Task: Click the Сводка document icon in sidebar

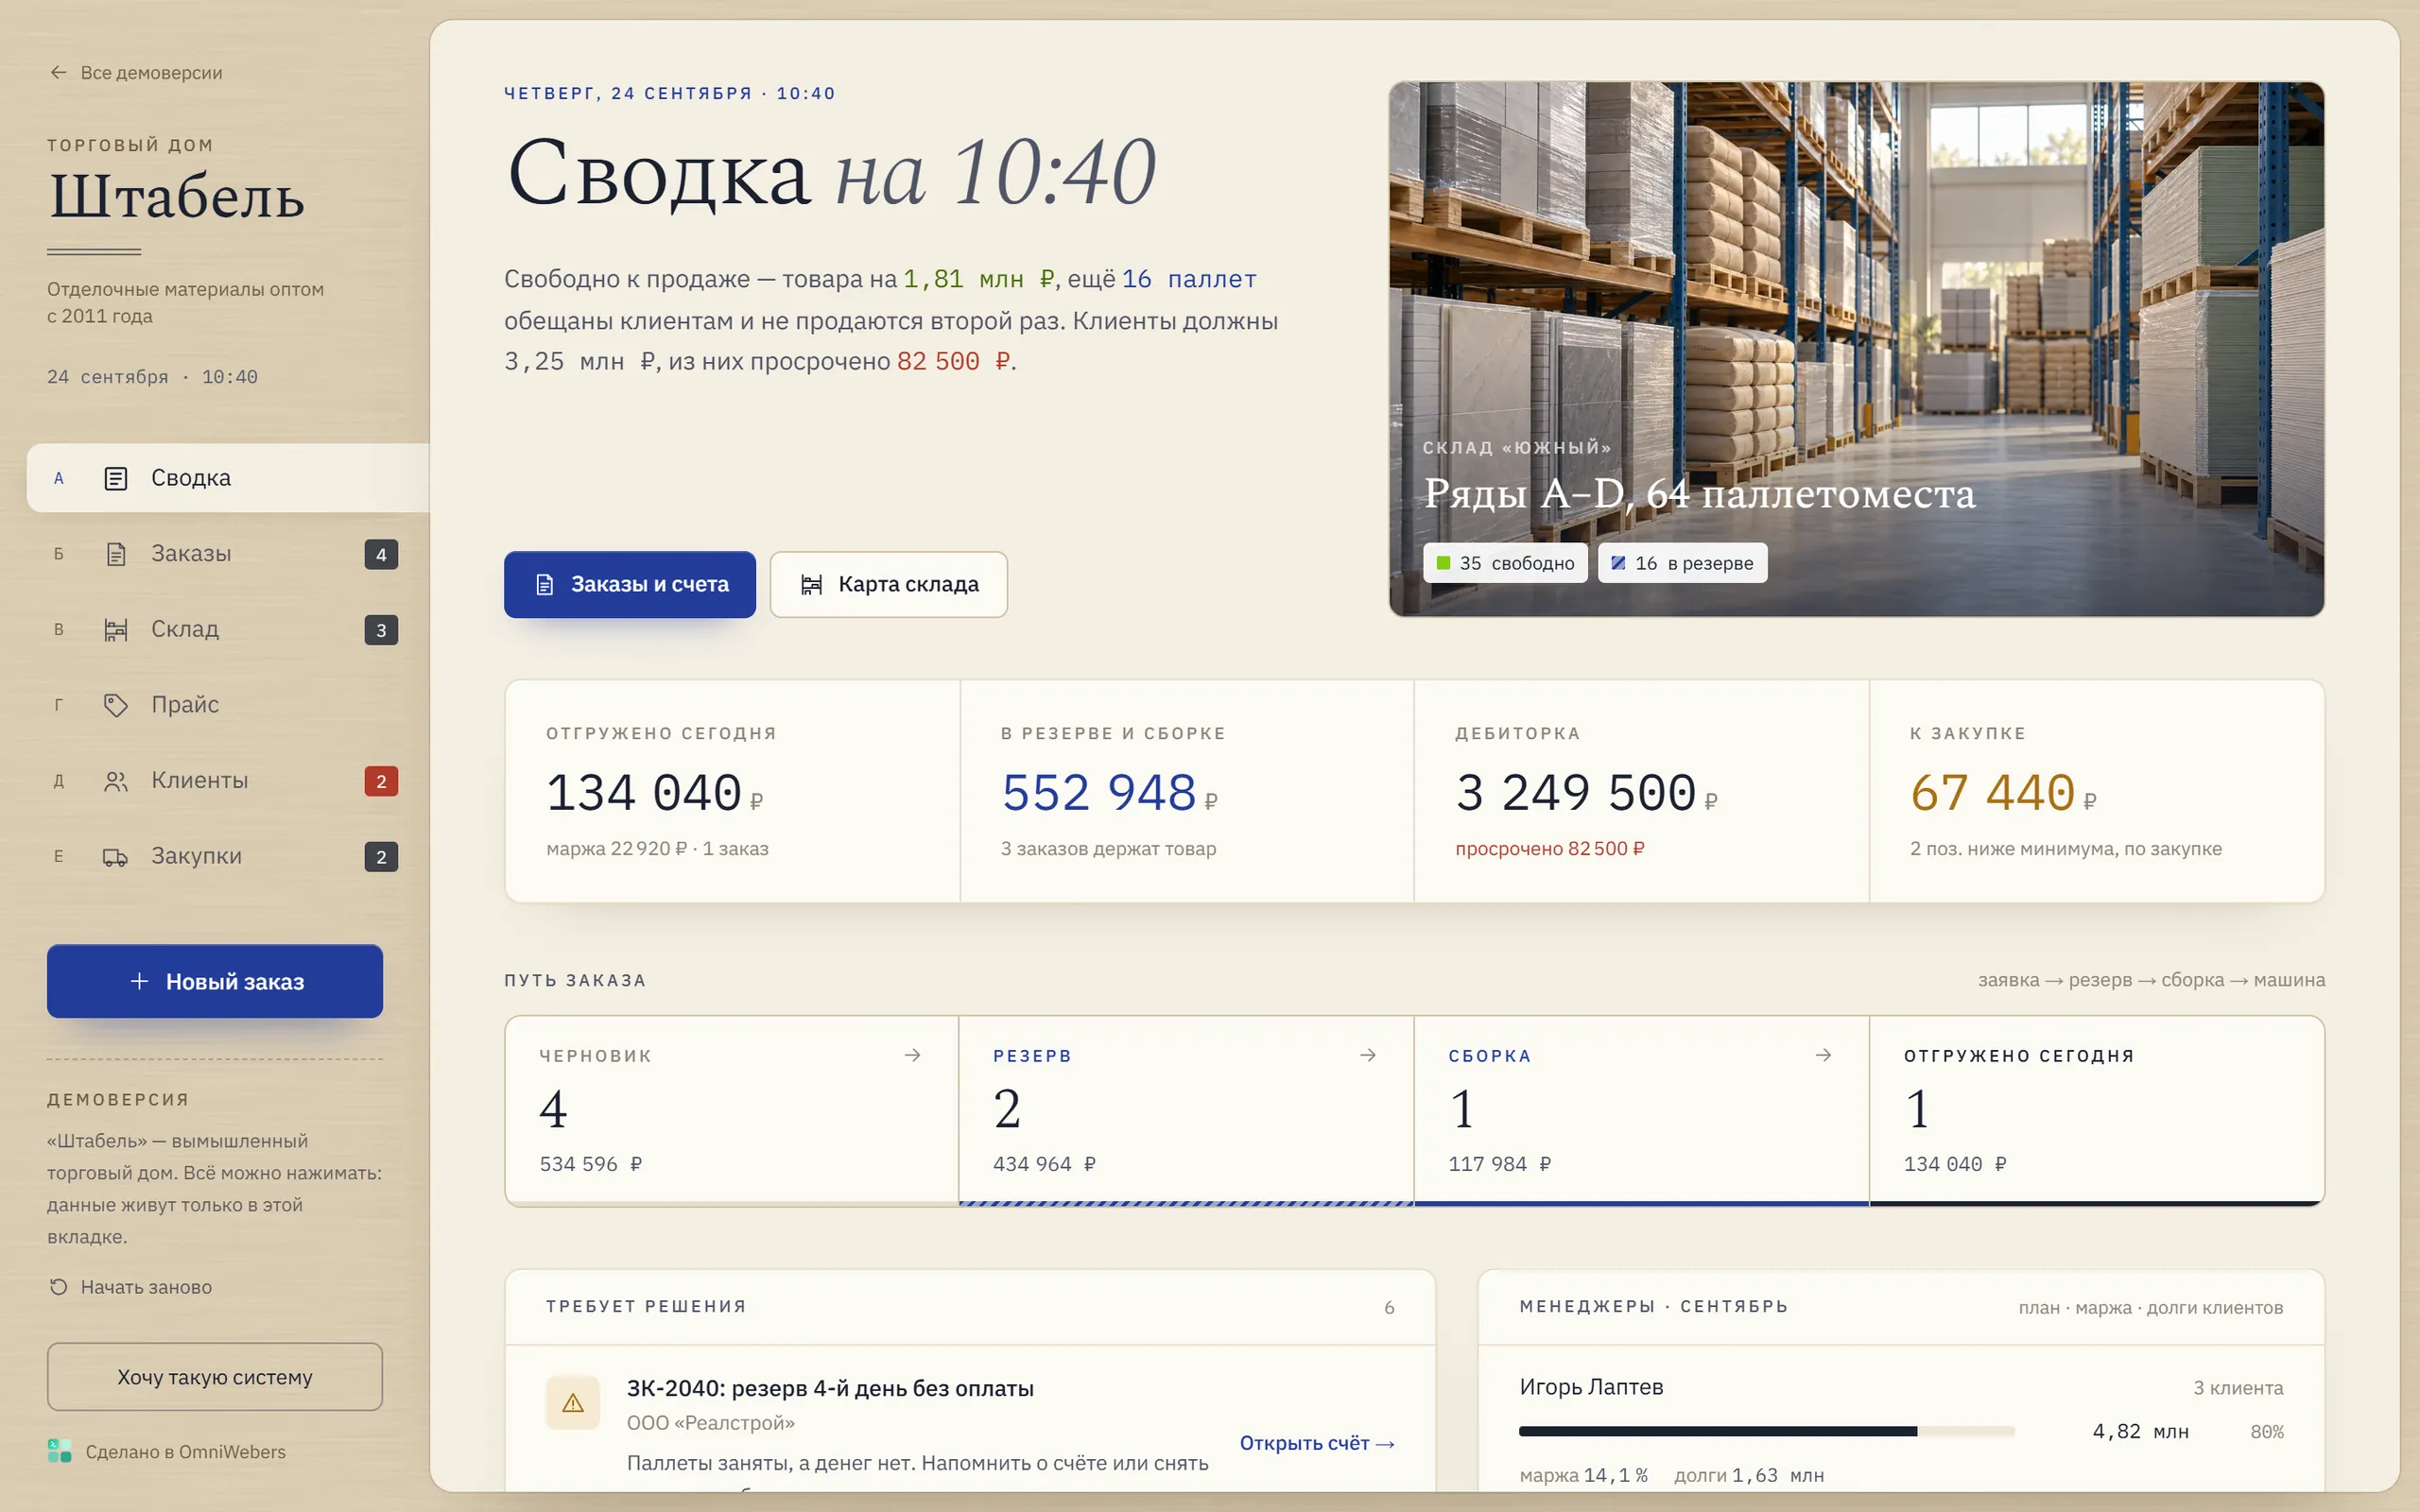Action: pos(116,478)
